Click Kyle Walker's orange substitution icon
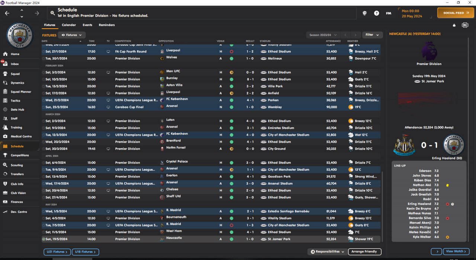The height and width of the screenshot is (260, 476). point(447,237)
